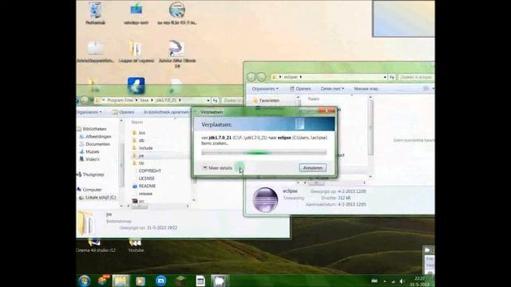This screenshot has height=287, width=511.
Task: Click forward button in eclipse window
Action: tap(261, 77)
